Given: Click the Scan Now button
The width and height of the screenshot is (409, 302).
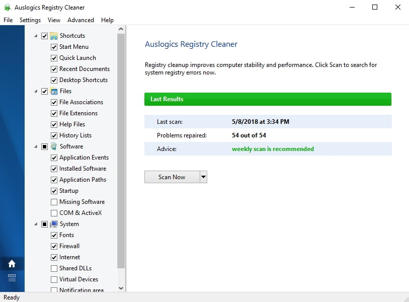Looking at the screenshot, I should tap(172, 177).
